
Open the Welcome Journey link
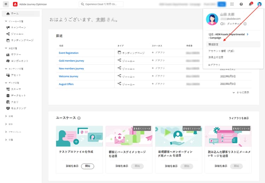pyautogui.click(x=69, y=76)
